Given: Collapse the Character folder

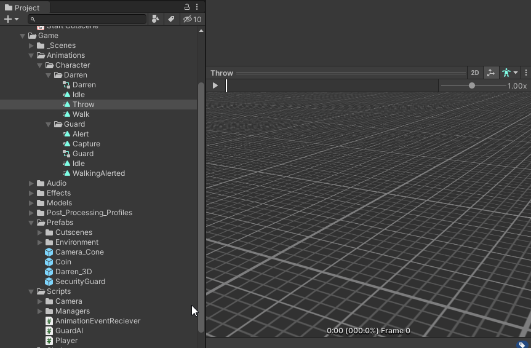Looking at the screenshot, I should 39,65.
